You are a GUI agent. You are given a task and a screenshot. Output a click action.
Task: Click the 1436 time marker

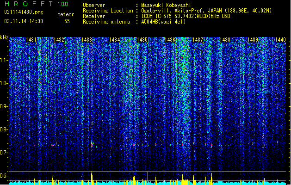pos(170,40)
